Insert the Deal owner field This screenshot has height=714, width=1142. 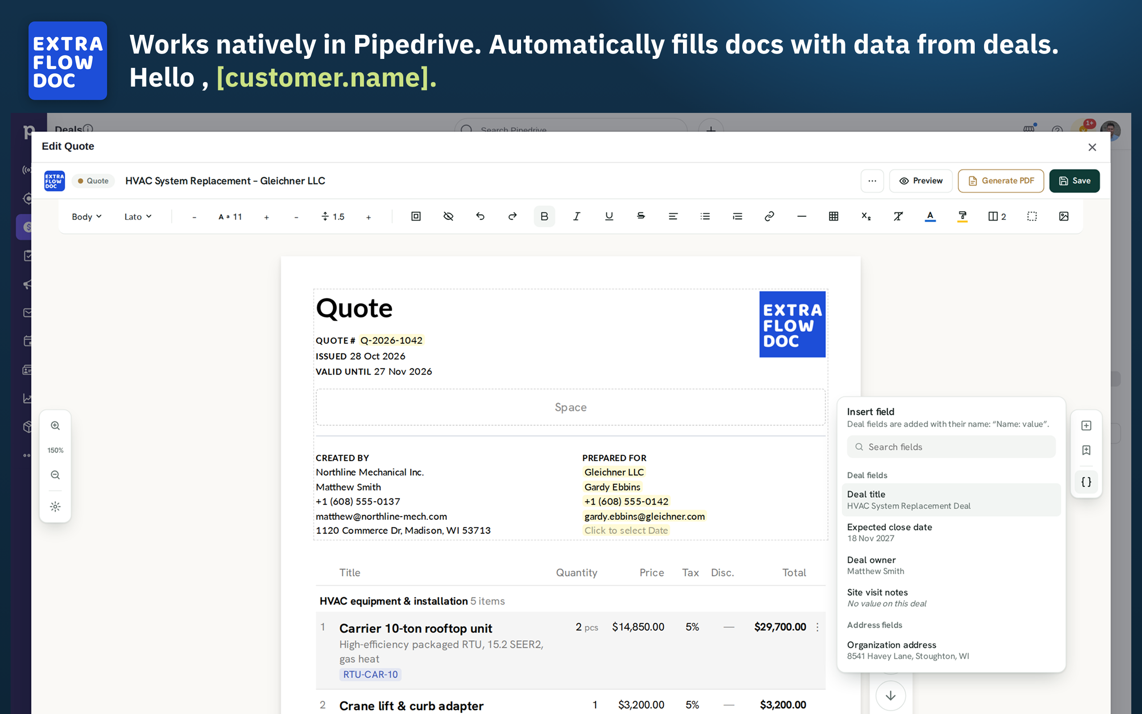coord(951,565)
